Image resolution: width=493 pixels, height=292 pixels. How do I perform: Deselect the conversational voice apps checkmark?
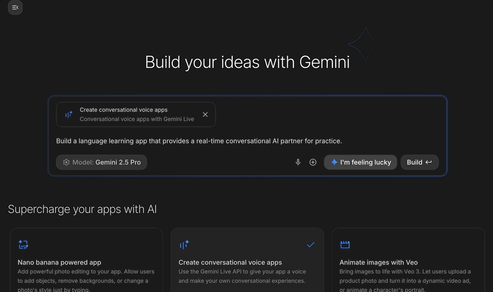click(x=311, y=244)
